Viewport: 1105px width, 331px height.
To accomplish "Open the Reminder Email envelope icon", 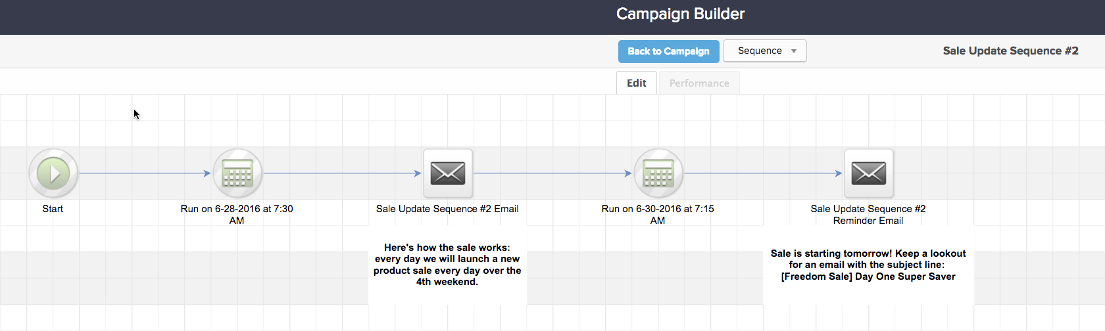I will (869, 173).
